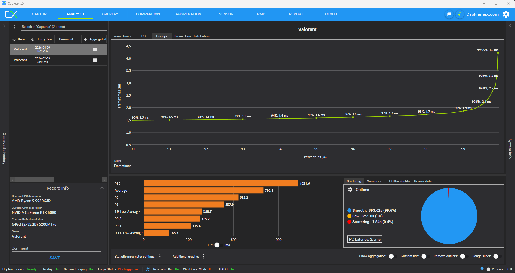This screenshot has height=273, width=515.
Task: Tick Aggregated checkbox for 2026-04-29 Valorant capture
Action: tap(95, 49)
